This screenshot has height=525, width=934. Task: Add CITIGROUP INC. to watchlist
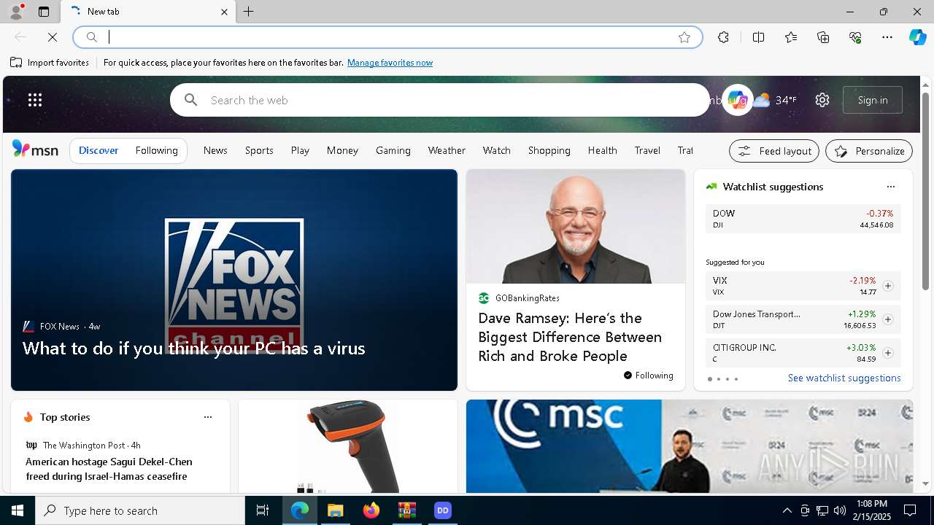click(x=888, y=353)
